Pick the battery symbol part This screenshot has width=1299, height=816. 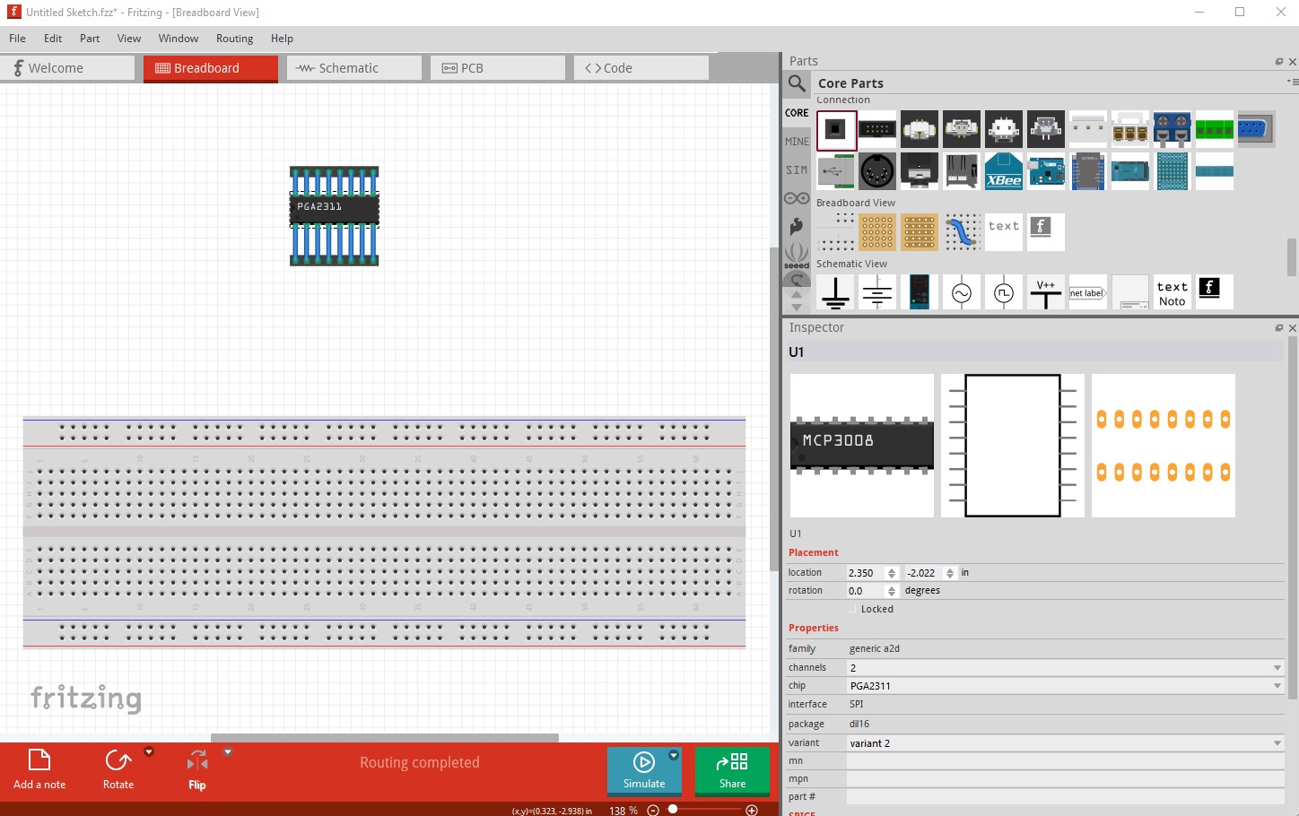(x=877, y=292)
